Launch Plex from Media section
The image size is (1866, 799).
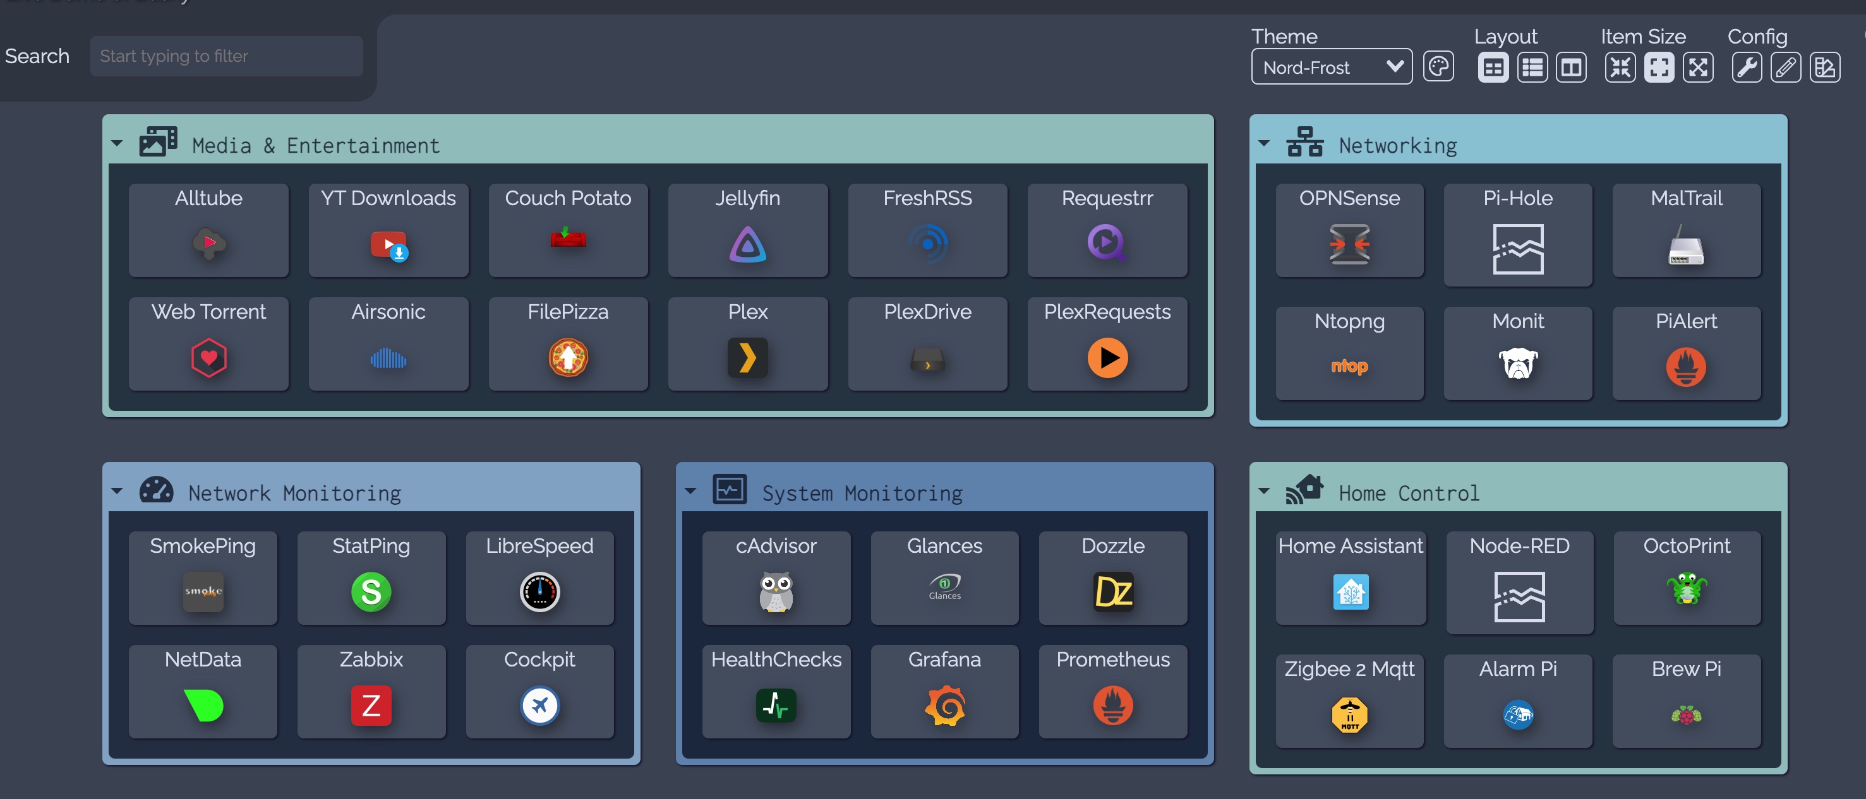[747, 343]
